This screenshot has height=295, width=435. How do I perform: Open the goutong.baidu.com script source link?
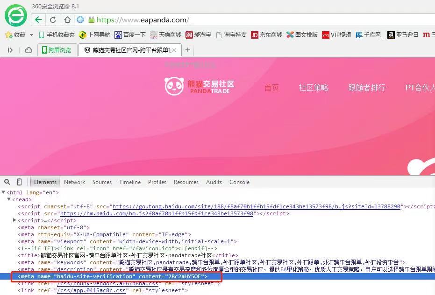pyautogui.click(x=257, y=206)
